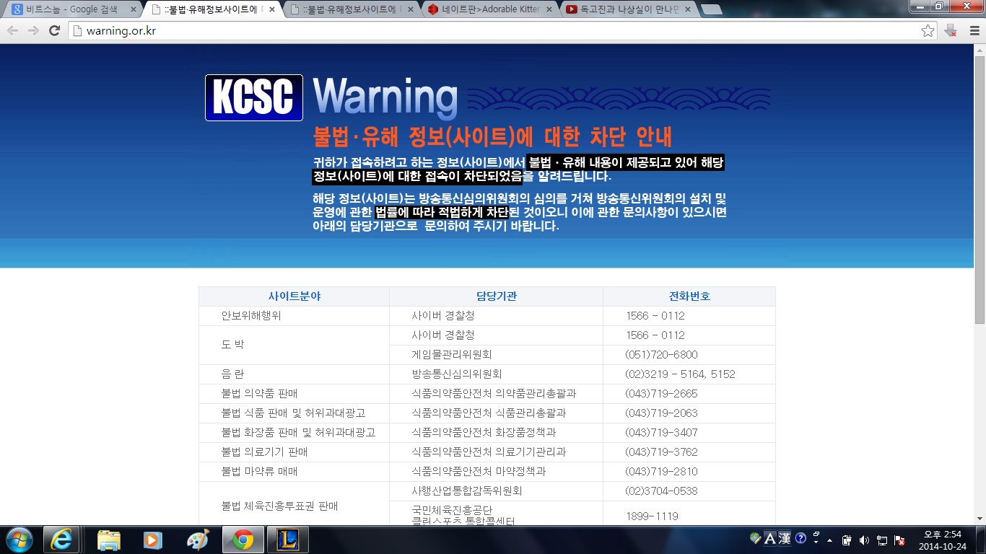
Task: Click the blue help icon on the language bar
Action: [x=800, y=538]
